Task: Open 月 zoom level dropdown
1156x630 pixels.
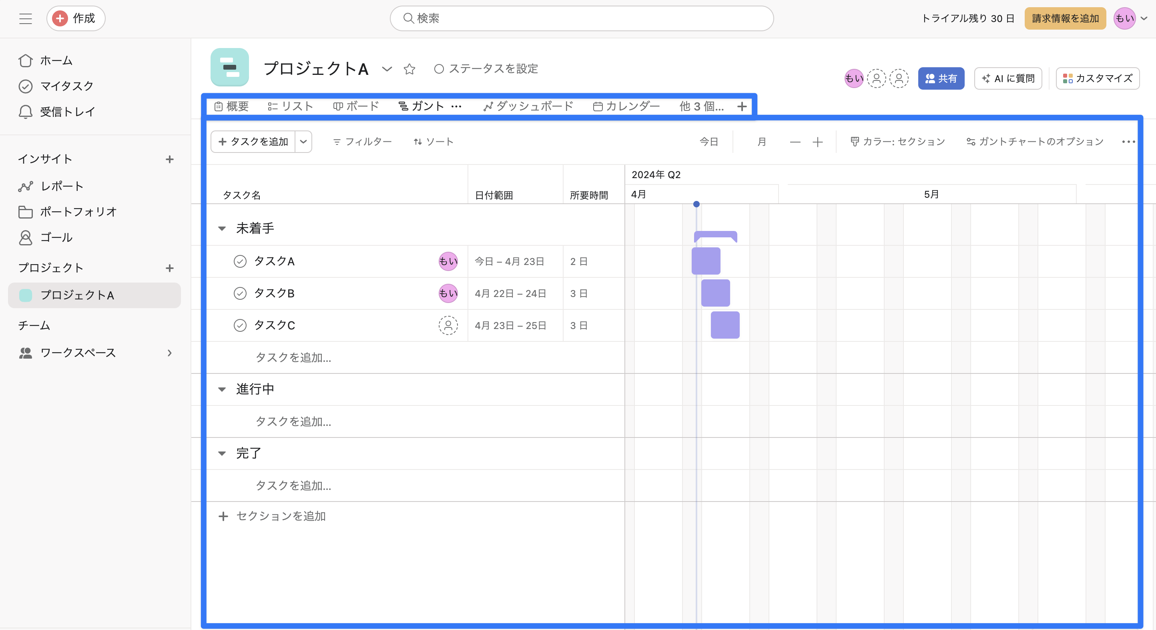Action: point(762,142)
